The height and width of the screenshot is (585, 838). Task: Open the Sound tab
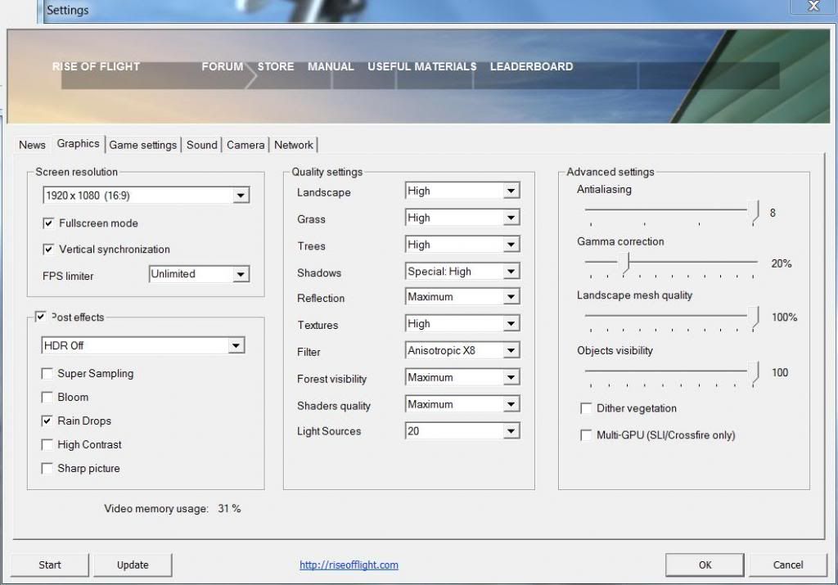[x=201, y=145]
